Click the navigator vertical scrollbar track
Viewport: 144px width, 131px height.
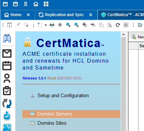tap(124, 84)
